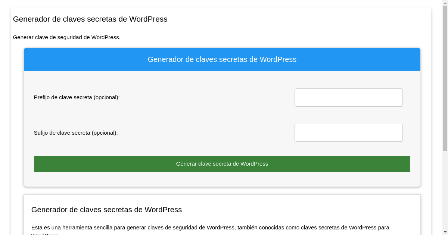The image size is (448, 235).
Task: Click the scrollbar down arrow
Action: point(445,232)
